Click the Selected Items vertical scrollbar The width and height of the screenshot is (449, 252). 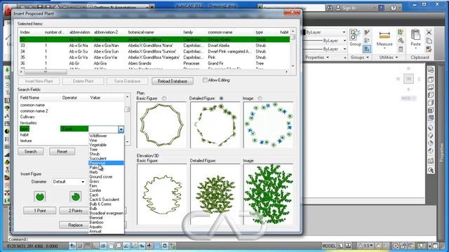[x=293, y=48]
